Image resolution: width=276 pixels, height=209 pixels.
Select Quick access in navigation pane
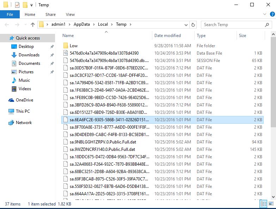coord(27,38)
